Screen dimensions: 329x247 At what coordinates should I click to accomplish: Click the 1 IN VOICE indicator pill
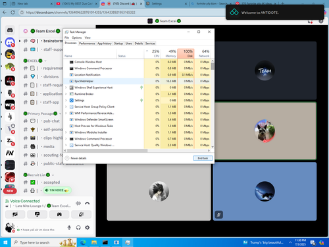(x=57, y=190)
